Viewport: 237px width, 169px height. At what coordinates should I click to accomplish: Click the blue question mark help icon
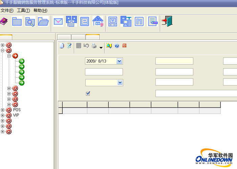pos(117,46)
